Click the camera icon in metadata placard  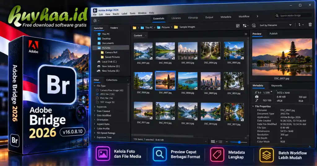257,97
